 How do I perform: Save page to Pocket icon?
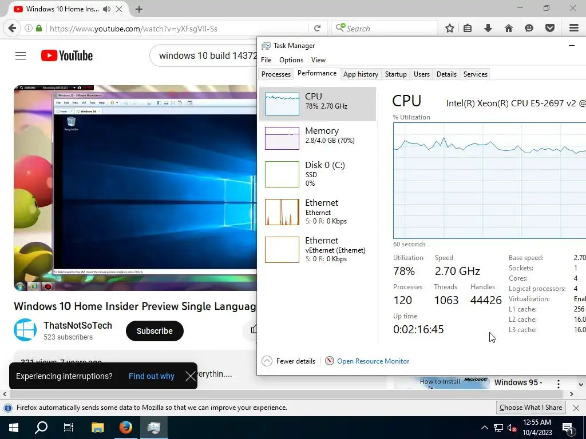(x=549, y=29)
